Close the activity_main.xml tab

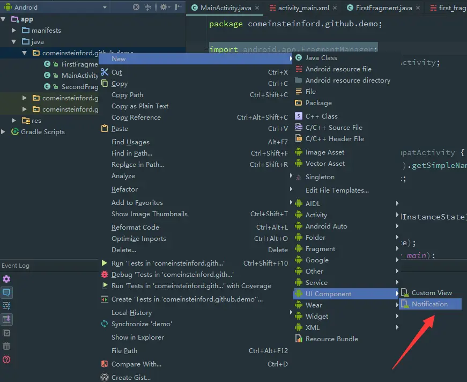point(335,8)
